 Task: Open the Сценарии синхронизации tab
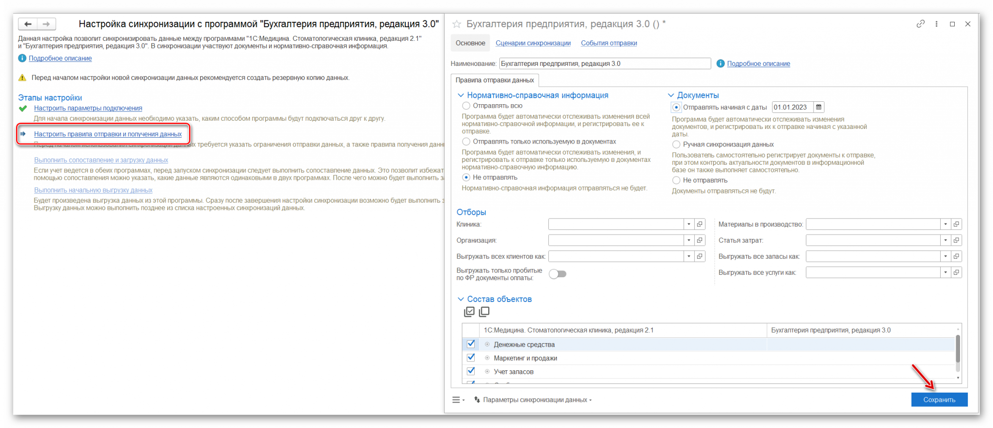click(533, 43)
